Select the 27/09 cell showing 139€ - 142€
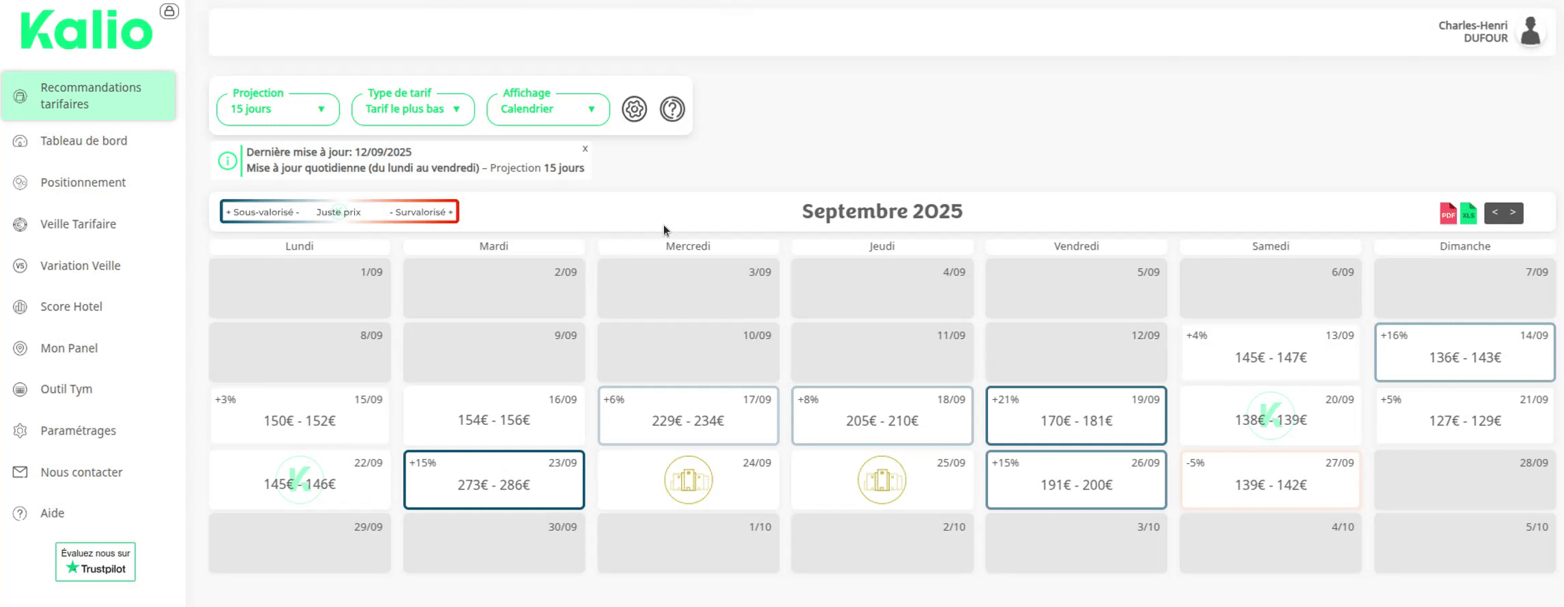Screen dimensions: 1564x607 point(1271,479)
